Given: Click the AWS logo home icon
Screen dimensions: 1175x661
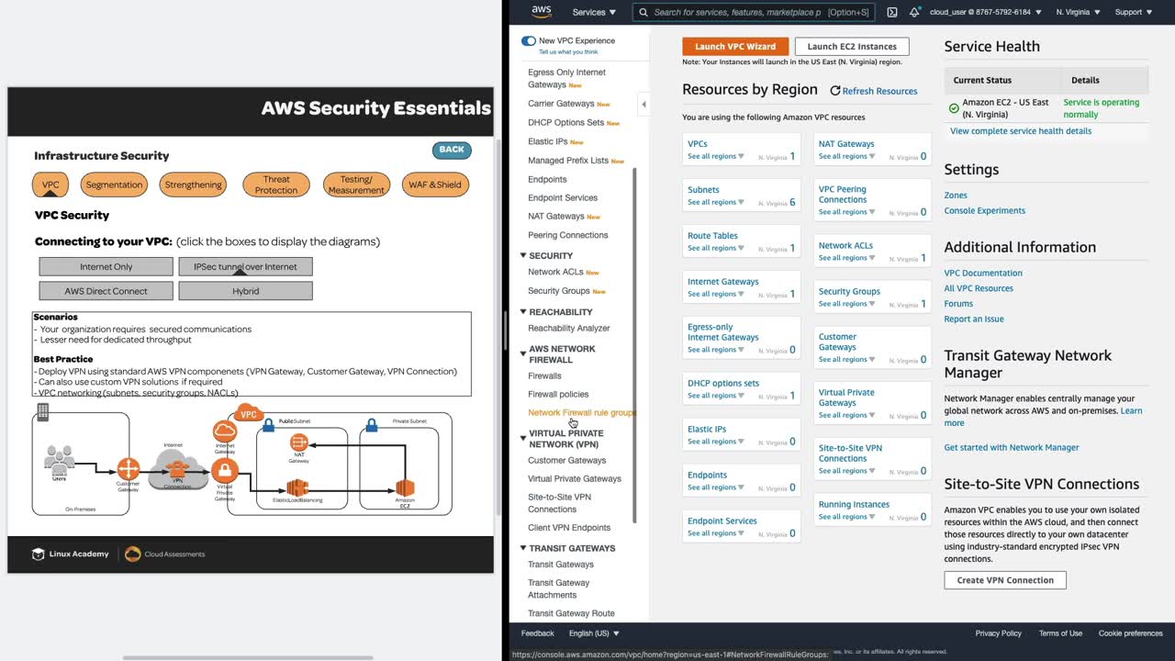Looking at the screenshot, I should [x=542, y=12].
